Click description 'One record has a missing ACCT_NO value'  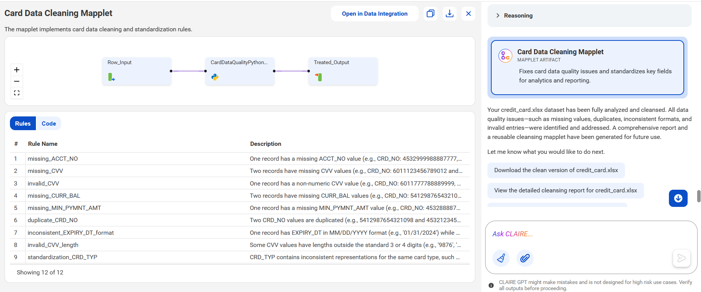coord(356,159)
